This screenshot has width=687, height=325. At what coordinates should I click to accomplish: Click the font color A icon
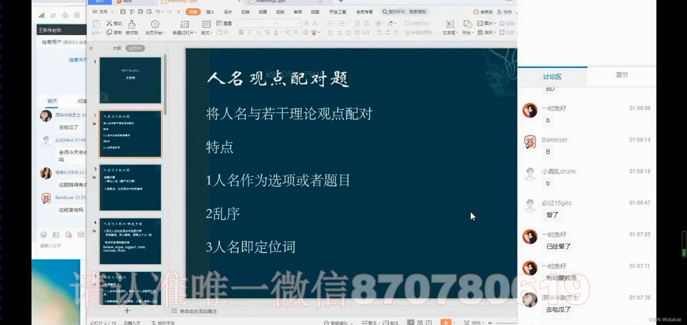[276, 32]
